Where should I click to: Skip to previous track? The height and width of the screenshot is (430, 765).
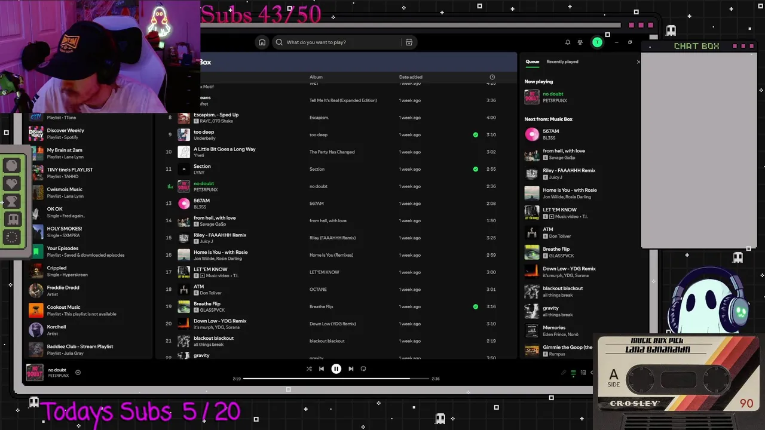pos(322,369)
